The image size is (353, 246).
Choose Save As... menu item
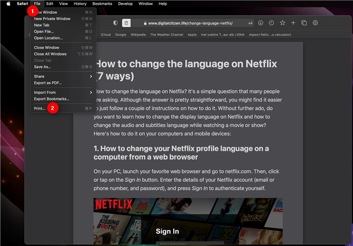click(63, 67)
